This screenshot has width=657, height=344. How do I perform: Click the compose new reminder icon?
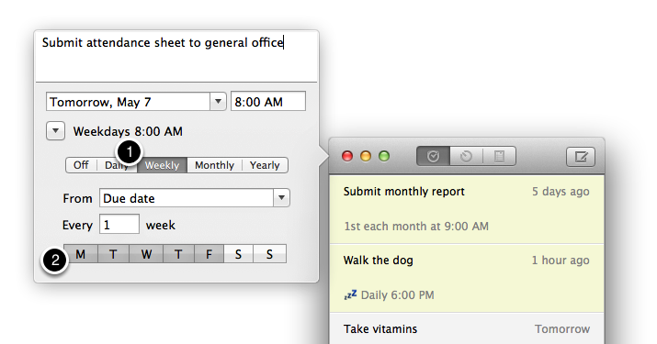[x=581, y=157]
